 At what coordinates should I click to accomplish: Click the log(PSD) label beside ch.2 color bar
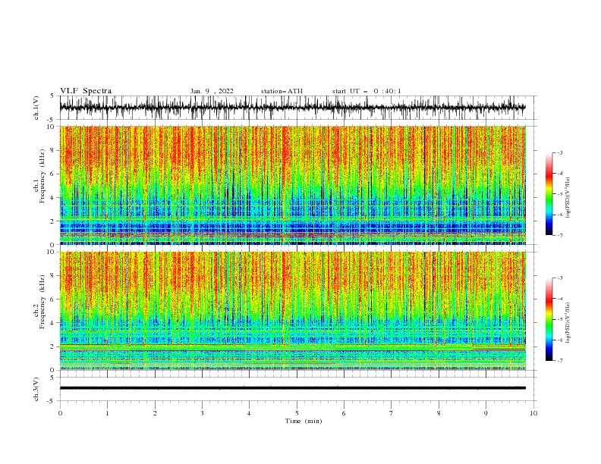(568, 323)
